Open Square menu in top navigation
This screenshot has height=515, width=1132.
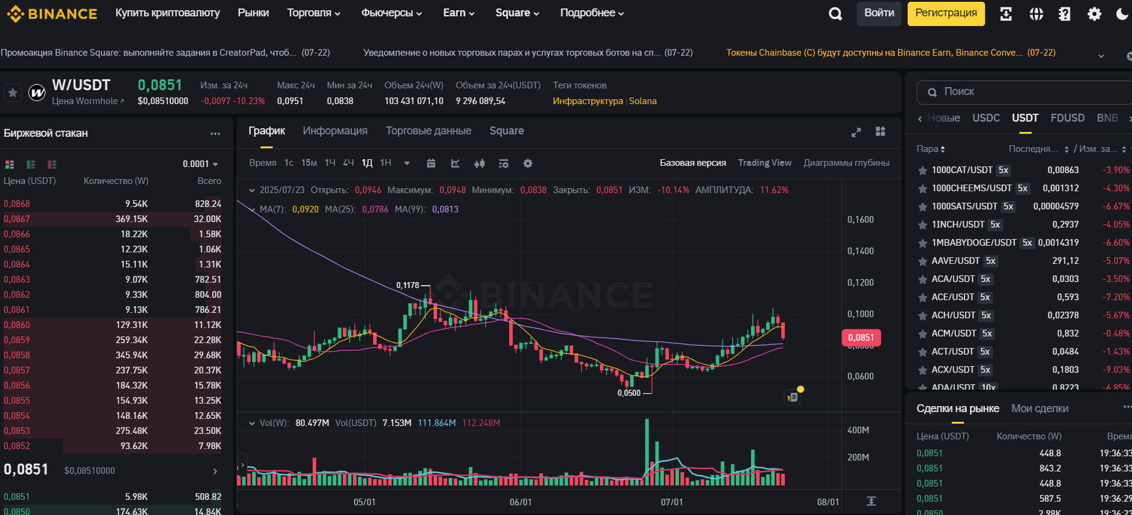point(517,13)
